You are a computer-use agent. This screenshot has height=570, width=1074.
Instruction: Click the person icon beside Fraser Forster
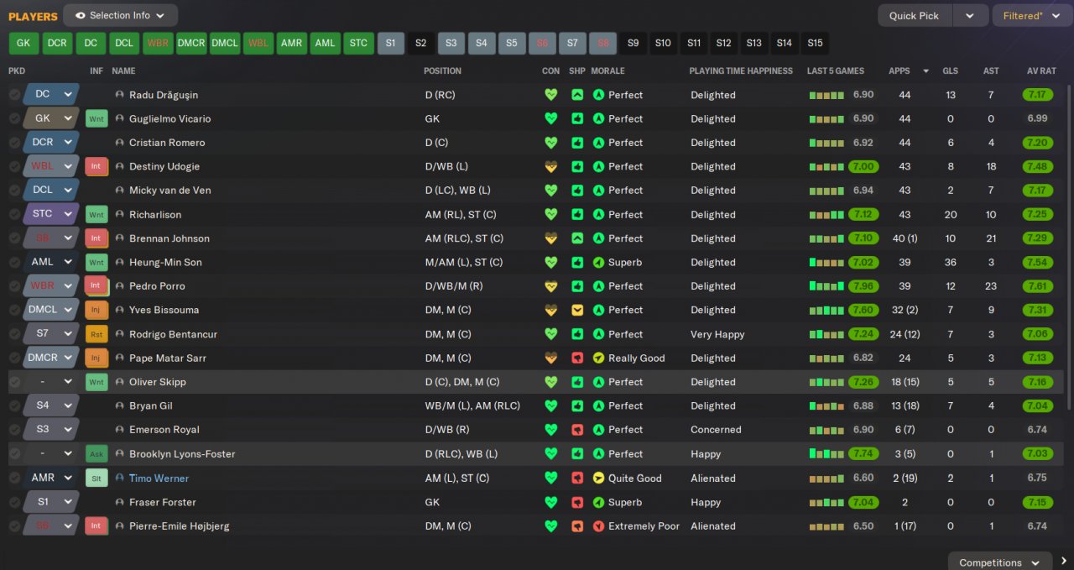pos(120,502)
